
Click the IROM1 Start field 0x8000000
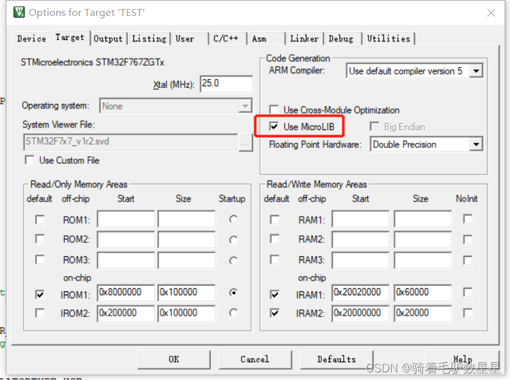tap(126, 293)
